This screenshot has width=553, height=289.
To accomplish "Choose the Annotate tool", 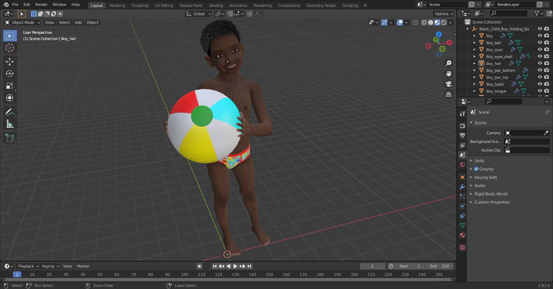I will [x=10, y=112].
